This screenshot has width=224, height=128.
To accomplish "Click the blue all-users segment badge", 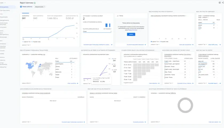I will coord(21,7).
